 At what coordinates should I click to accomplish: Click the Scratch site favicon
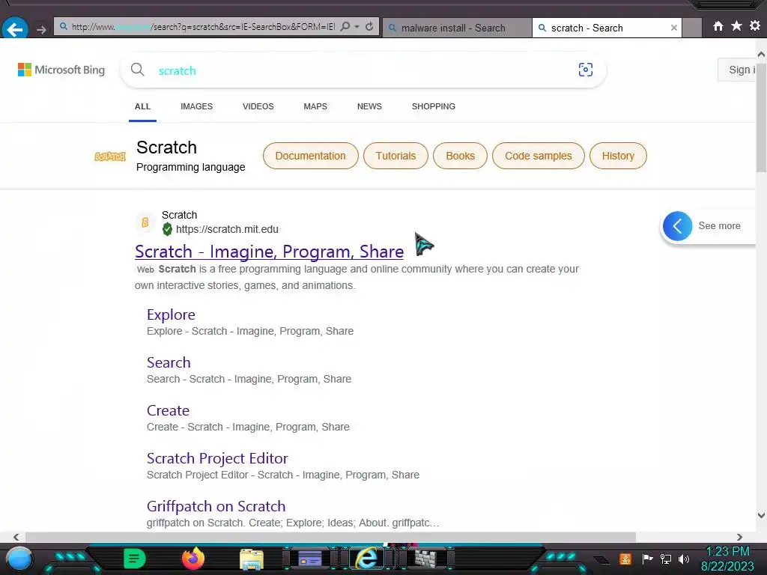(x=145, y=222)
